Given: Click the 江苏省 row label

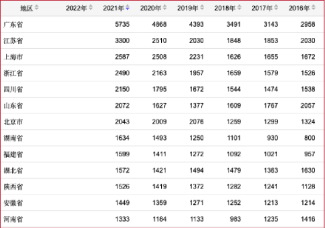Looking at the screenshot, I should (13, 41).
